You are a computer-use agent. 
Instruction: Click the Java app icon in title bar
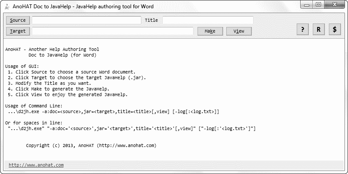pyautogui.click(x=7, y=6)
